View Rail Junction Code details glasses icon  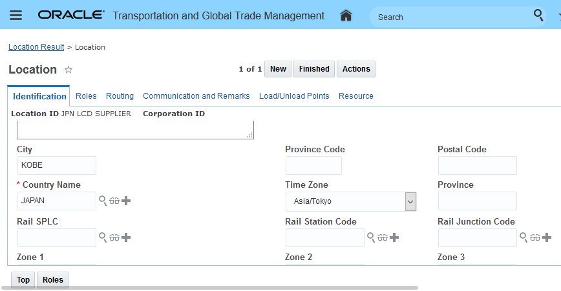pyautogui.click(x=535, y=237)
